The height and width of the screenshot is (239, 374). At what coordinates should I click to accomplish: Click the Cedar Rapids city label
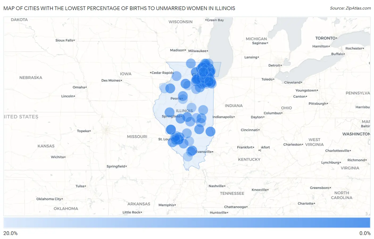click(162, 73)
